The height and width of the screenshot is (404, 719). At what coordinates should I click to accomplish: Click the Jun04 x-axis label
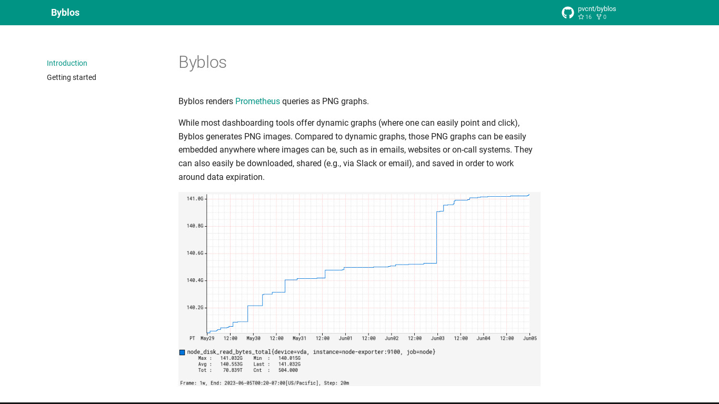(x=484, y=338)
